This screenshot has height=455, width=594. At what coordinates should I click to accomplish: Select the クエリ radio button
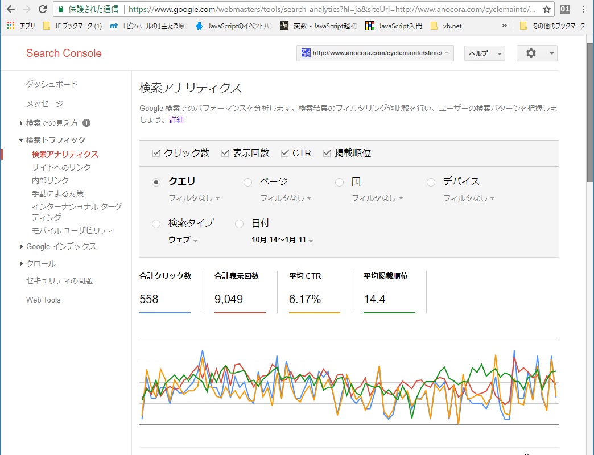(x=156, y=182)
